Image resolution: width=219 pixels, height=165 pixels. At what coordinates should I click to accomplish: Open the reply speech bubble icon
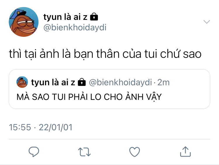click(34, 152)
